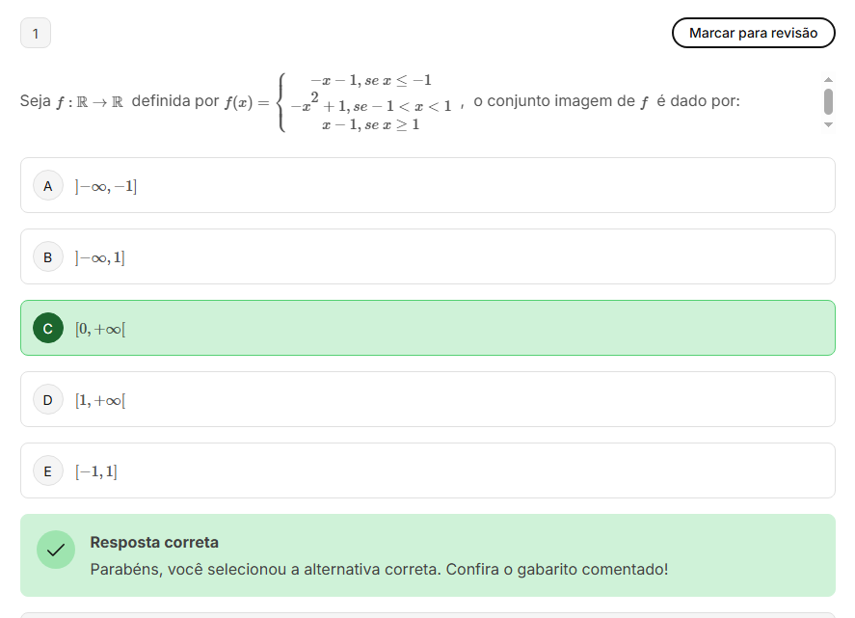Click the scroll down arrow beside the question
Screen dimensions: 855x618
827,124
